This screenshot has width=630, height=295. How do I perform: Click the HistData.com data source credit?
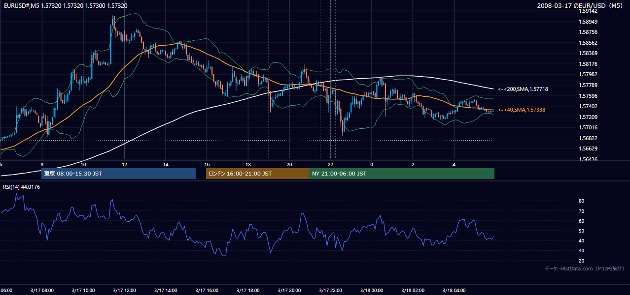coord(585,268)
